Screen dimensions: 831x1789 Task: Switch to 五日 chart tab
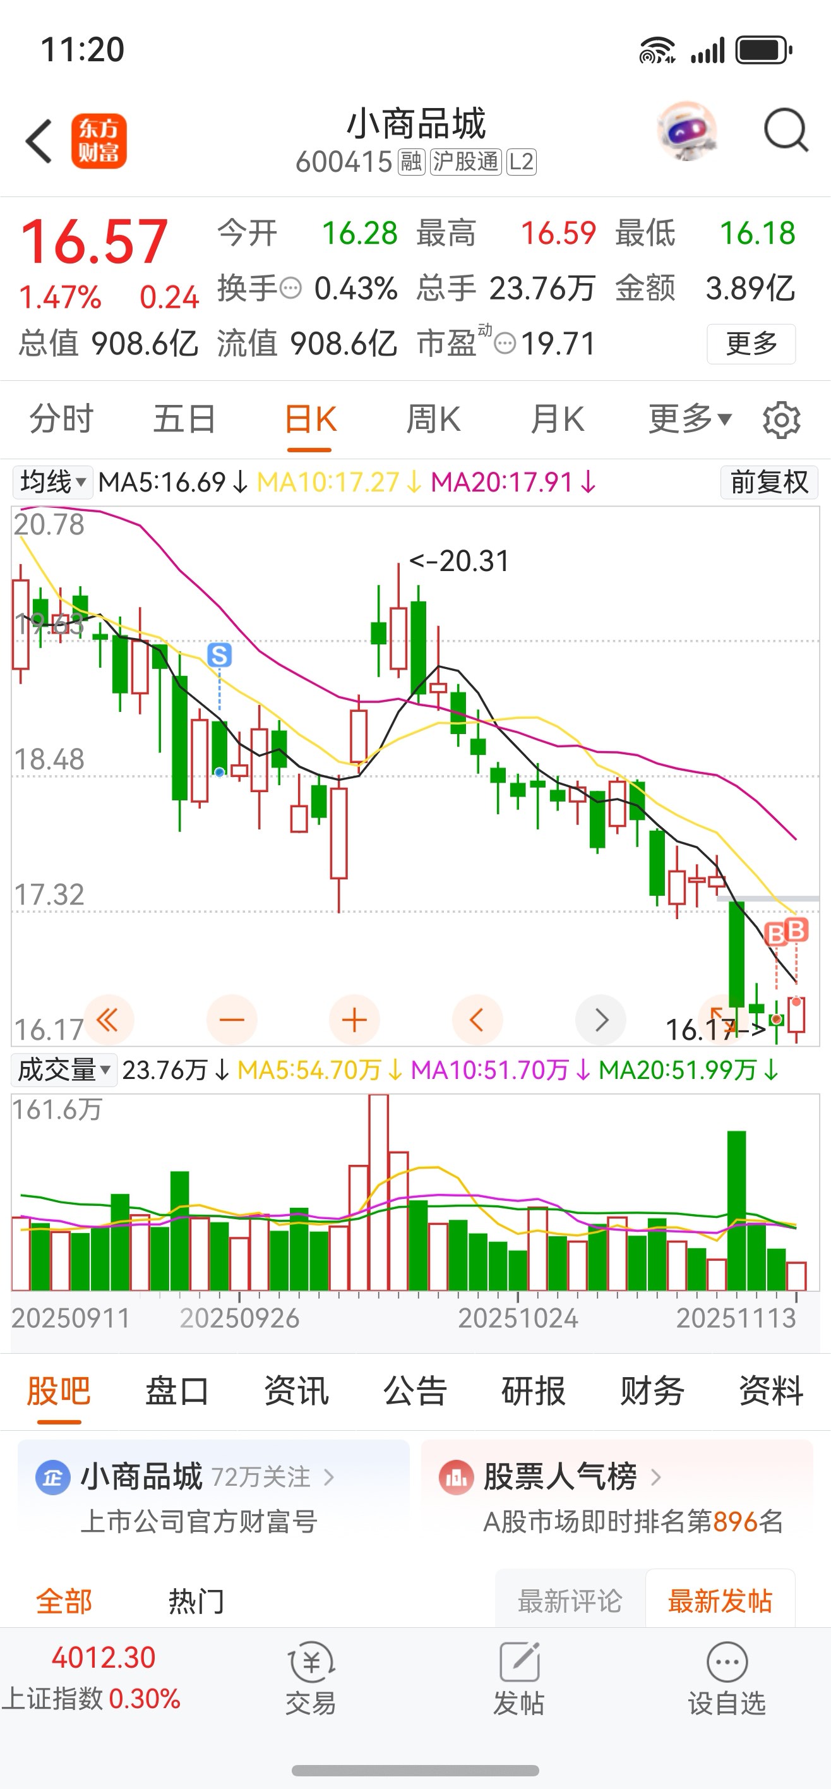[x=184, y=419]
